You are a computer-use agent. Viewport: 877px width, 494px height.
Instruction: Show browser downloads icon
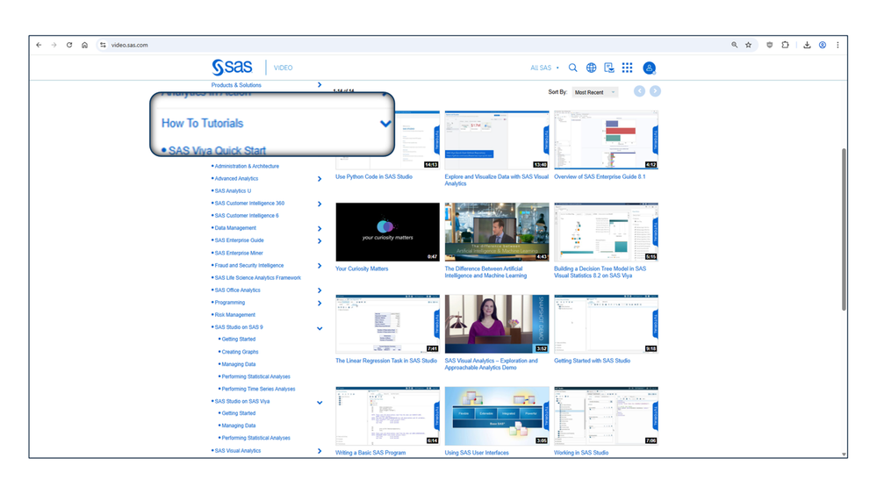click(x=807, y=46)
